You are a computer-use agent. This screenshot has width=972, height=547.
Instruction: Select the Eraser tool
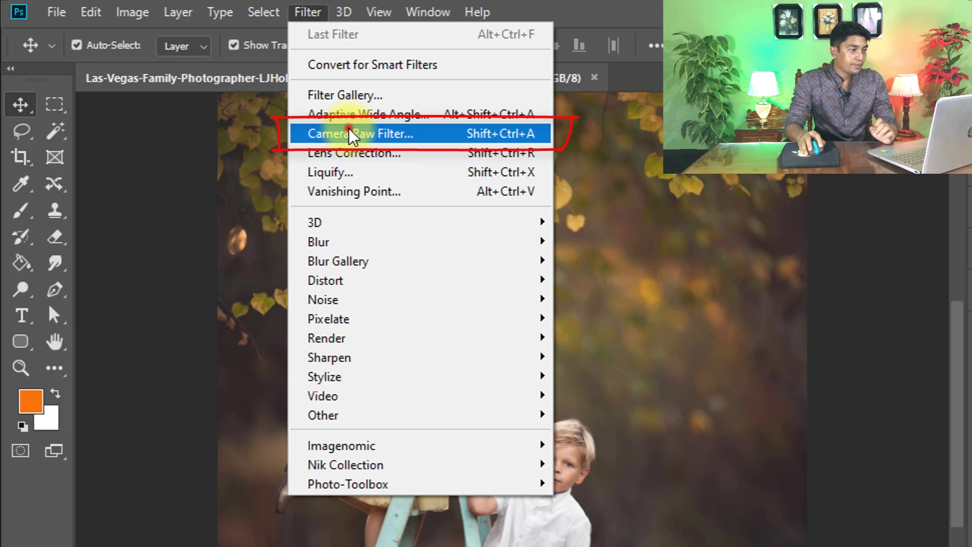coord(55,237)
